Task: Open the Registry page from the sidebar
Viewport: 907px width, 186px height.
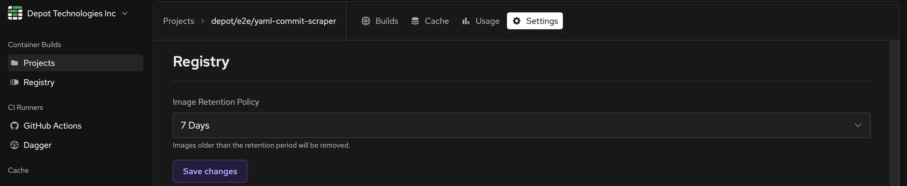Action: pyautogui.click(x=39, y=82)
